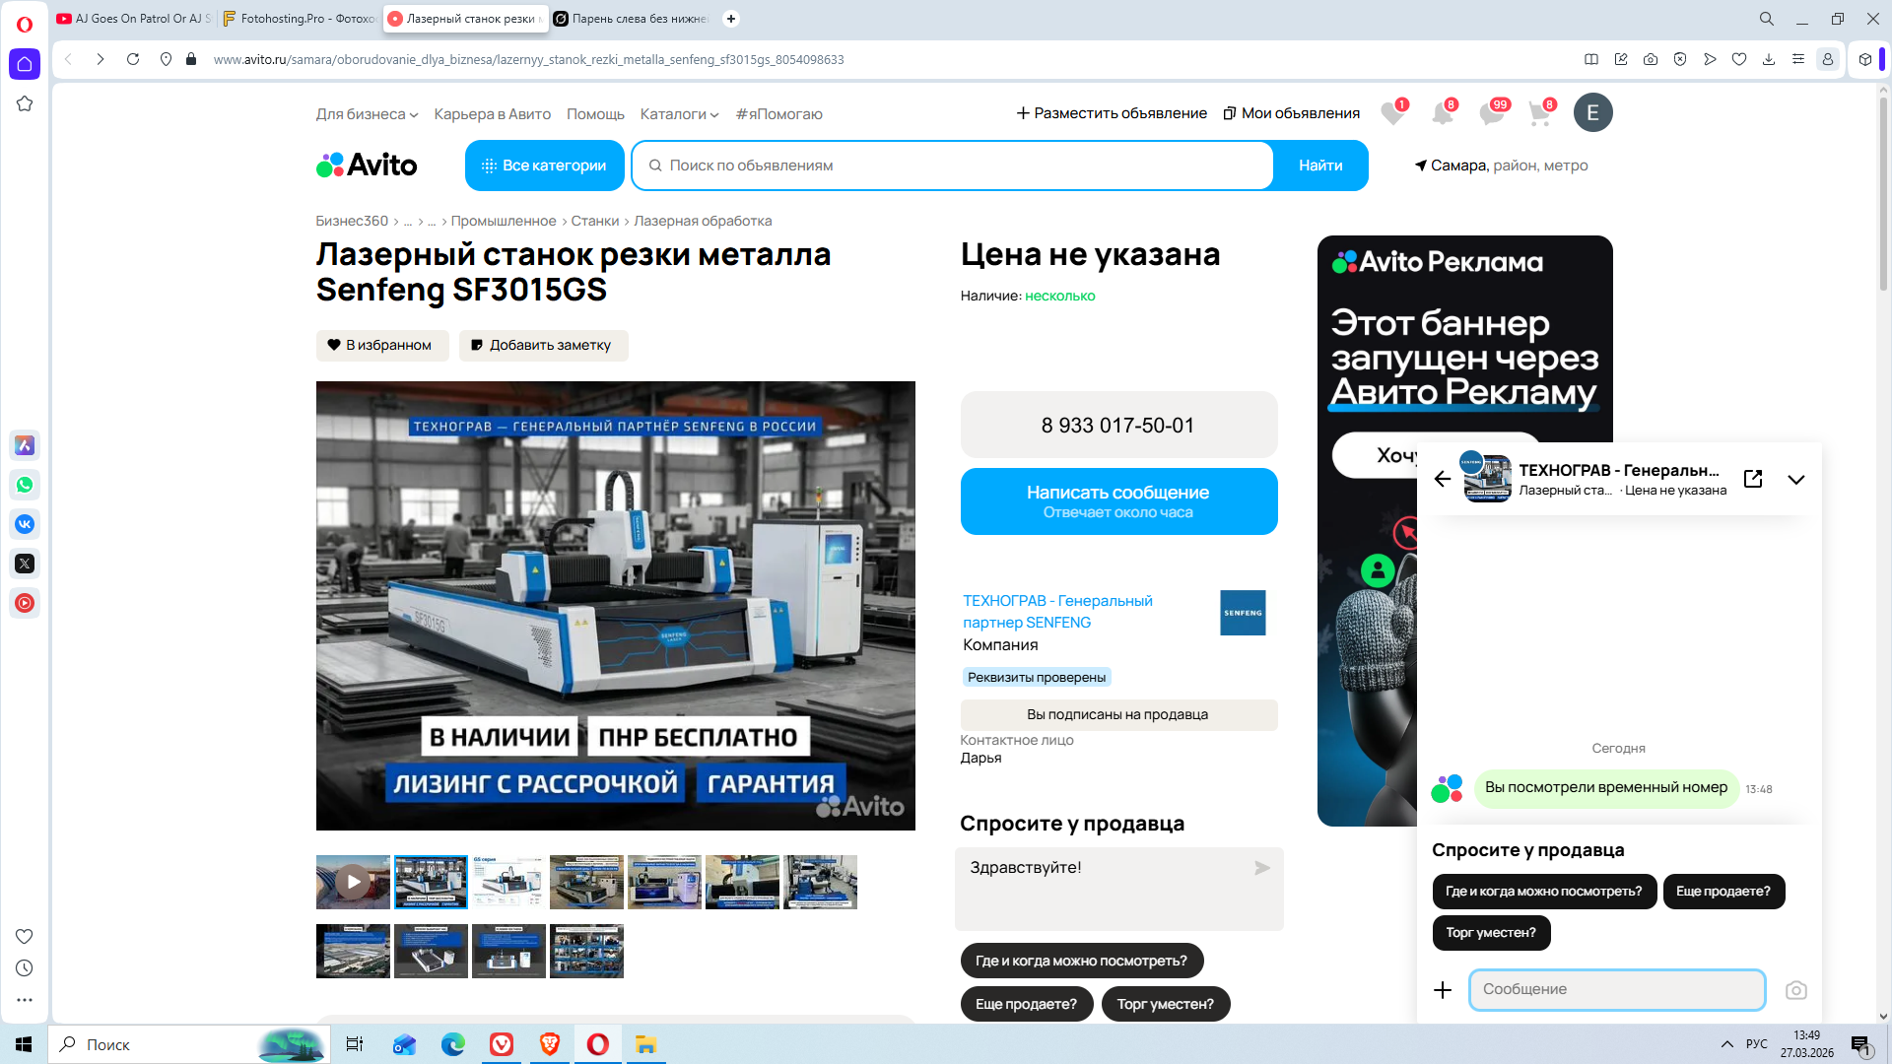Toggle 'В избранном' favorite button
1892x1064 pixels.
tap(381, 345)
